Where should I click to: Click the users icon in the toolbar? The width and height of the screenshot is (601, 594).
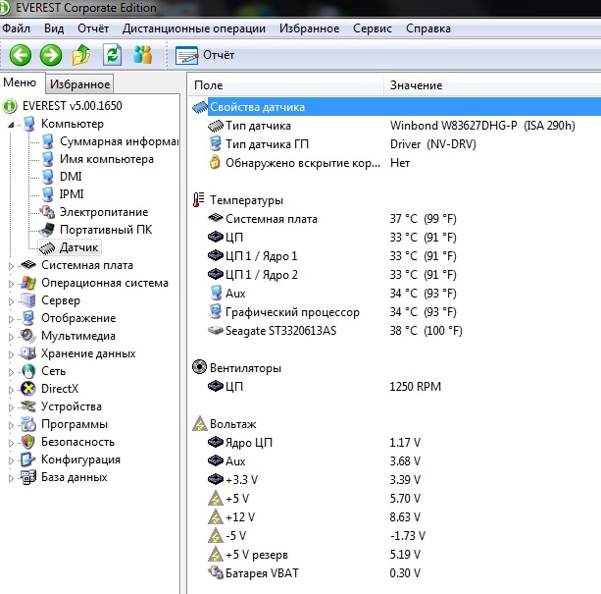click(x=143, y=55)
